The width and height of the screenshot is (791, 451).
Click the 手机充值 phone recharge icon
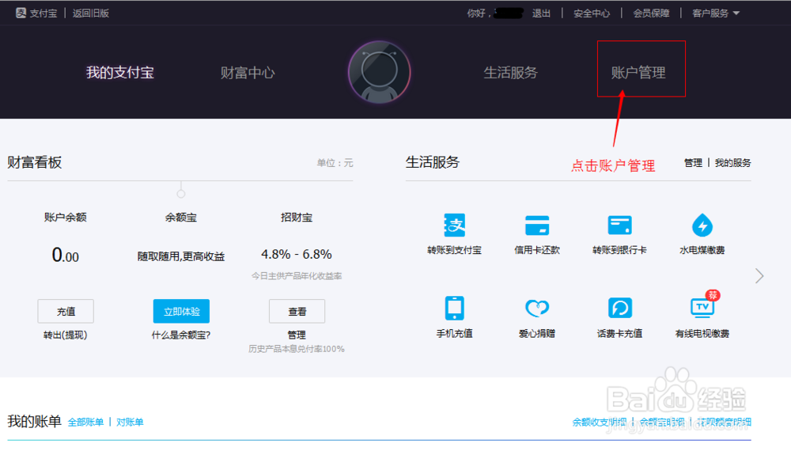(454, 308)
